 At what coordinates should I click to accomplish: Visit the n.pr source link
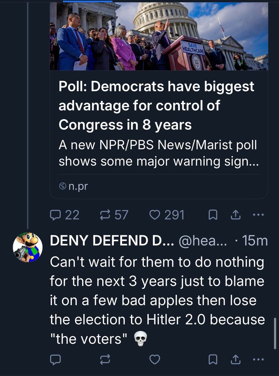[x=78, y=186]
